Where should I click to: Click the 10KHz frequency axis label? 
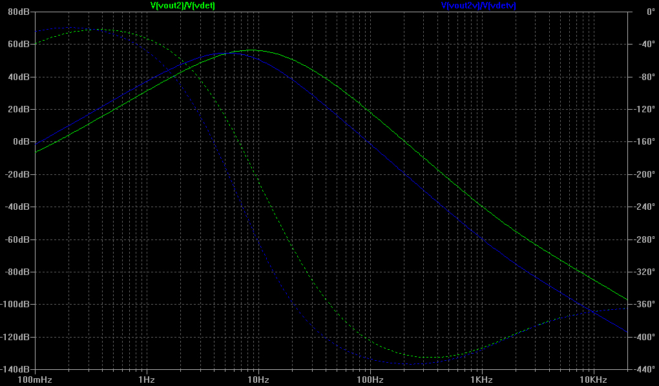click(x=593, y=378)
